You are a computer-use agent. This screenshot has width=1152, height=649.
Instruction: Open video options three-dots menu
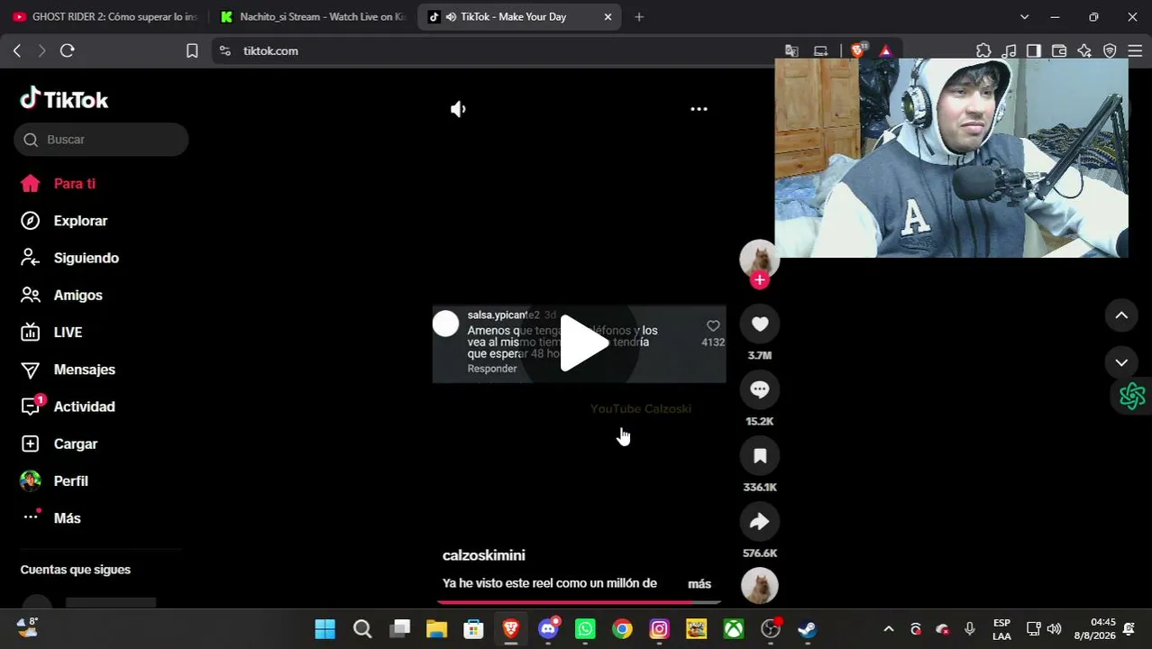(x=699, y=109)
